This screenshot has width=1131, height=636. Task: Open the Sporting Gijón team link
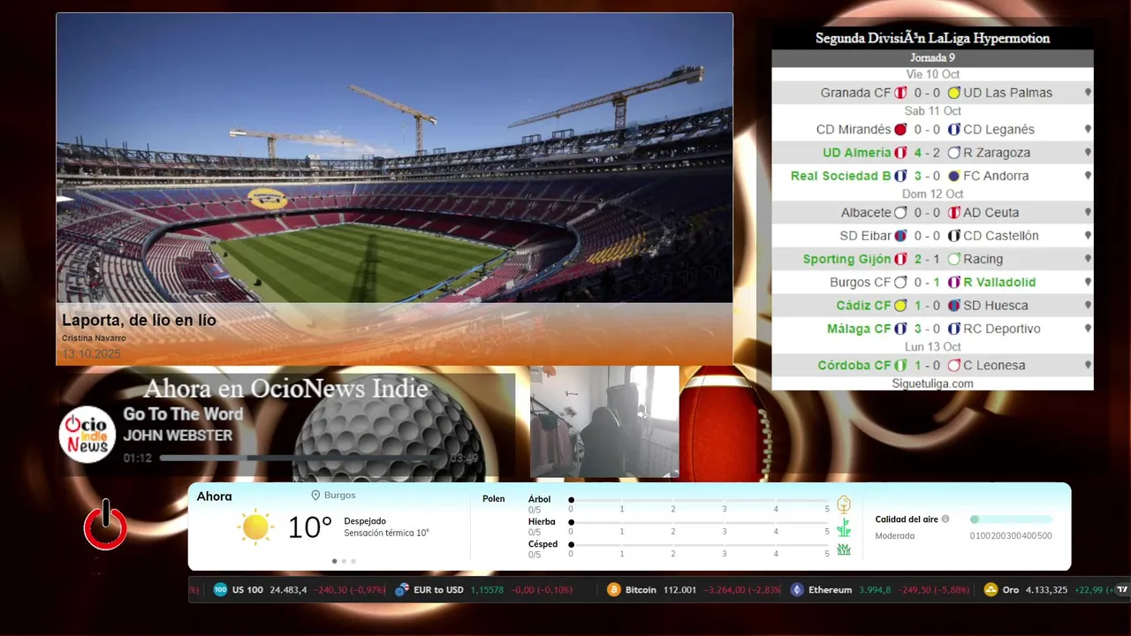(x=846, y=259)
